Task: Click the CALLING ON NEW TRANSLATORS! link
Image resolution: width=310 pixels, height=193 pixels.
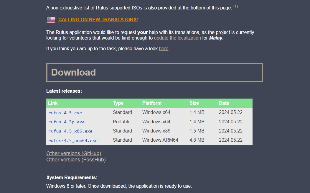Action: (x=98, y=20)
